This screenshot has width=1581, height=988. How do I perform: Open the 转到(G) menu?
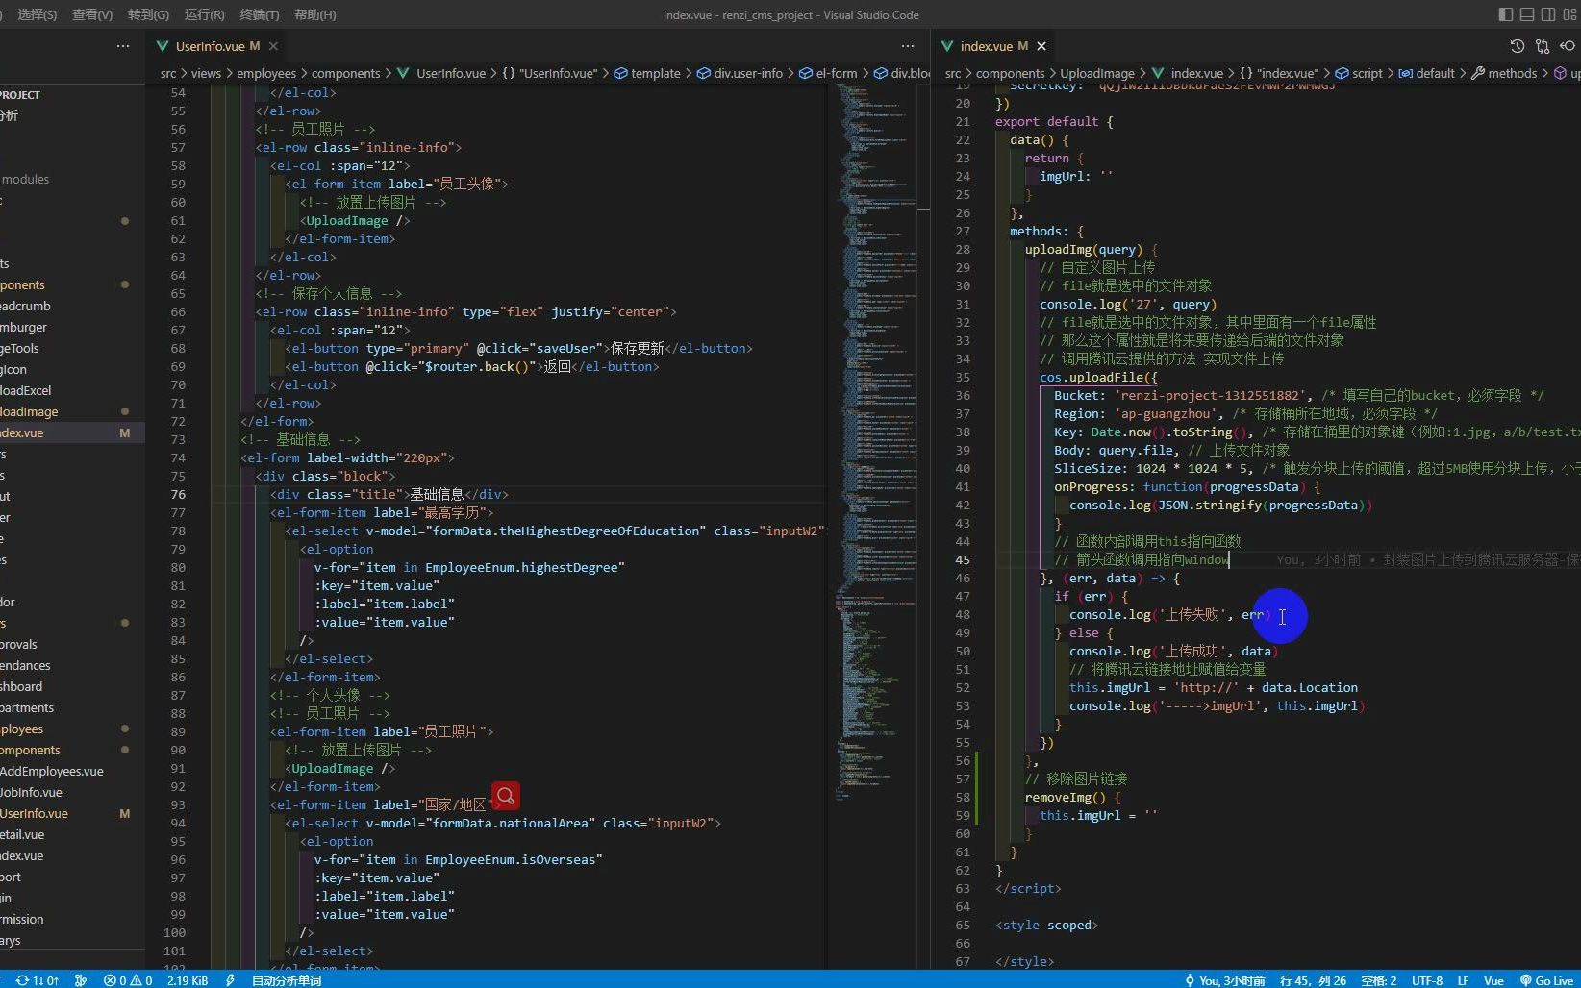pos(148,14)
